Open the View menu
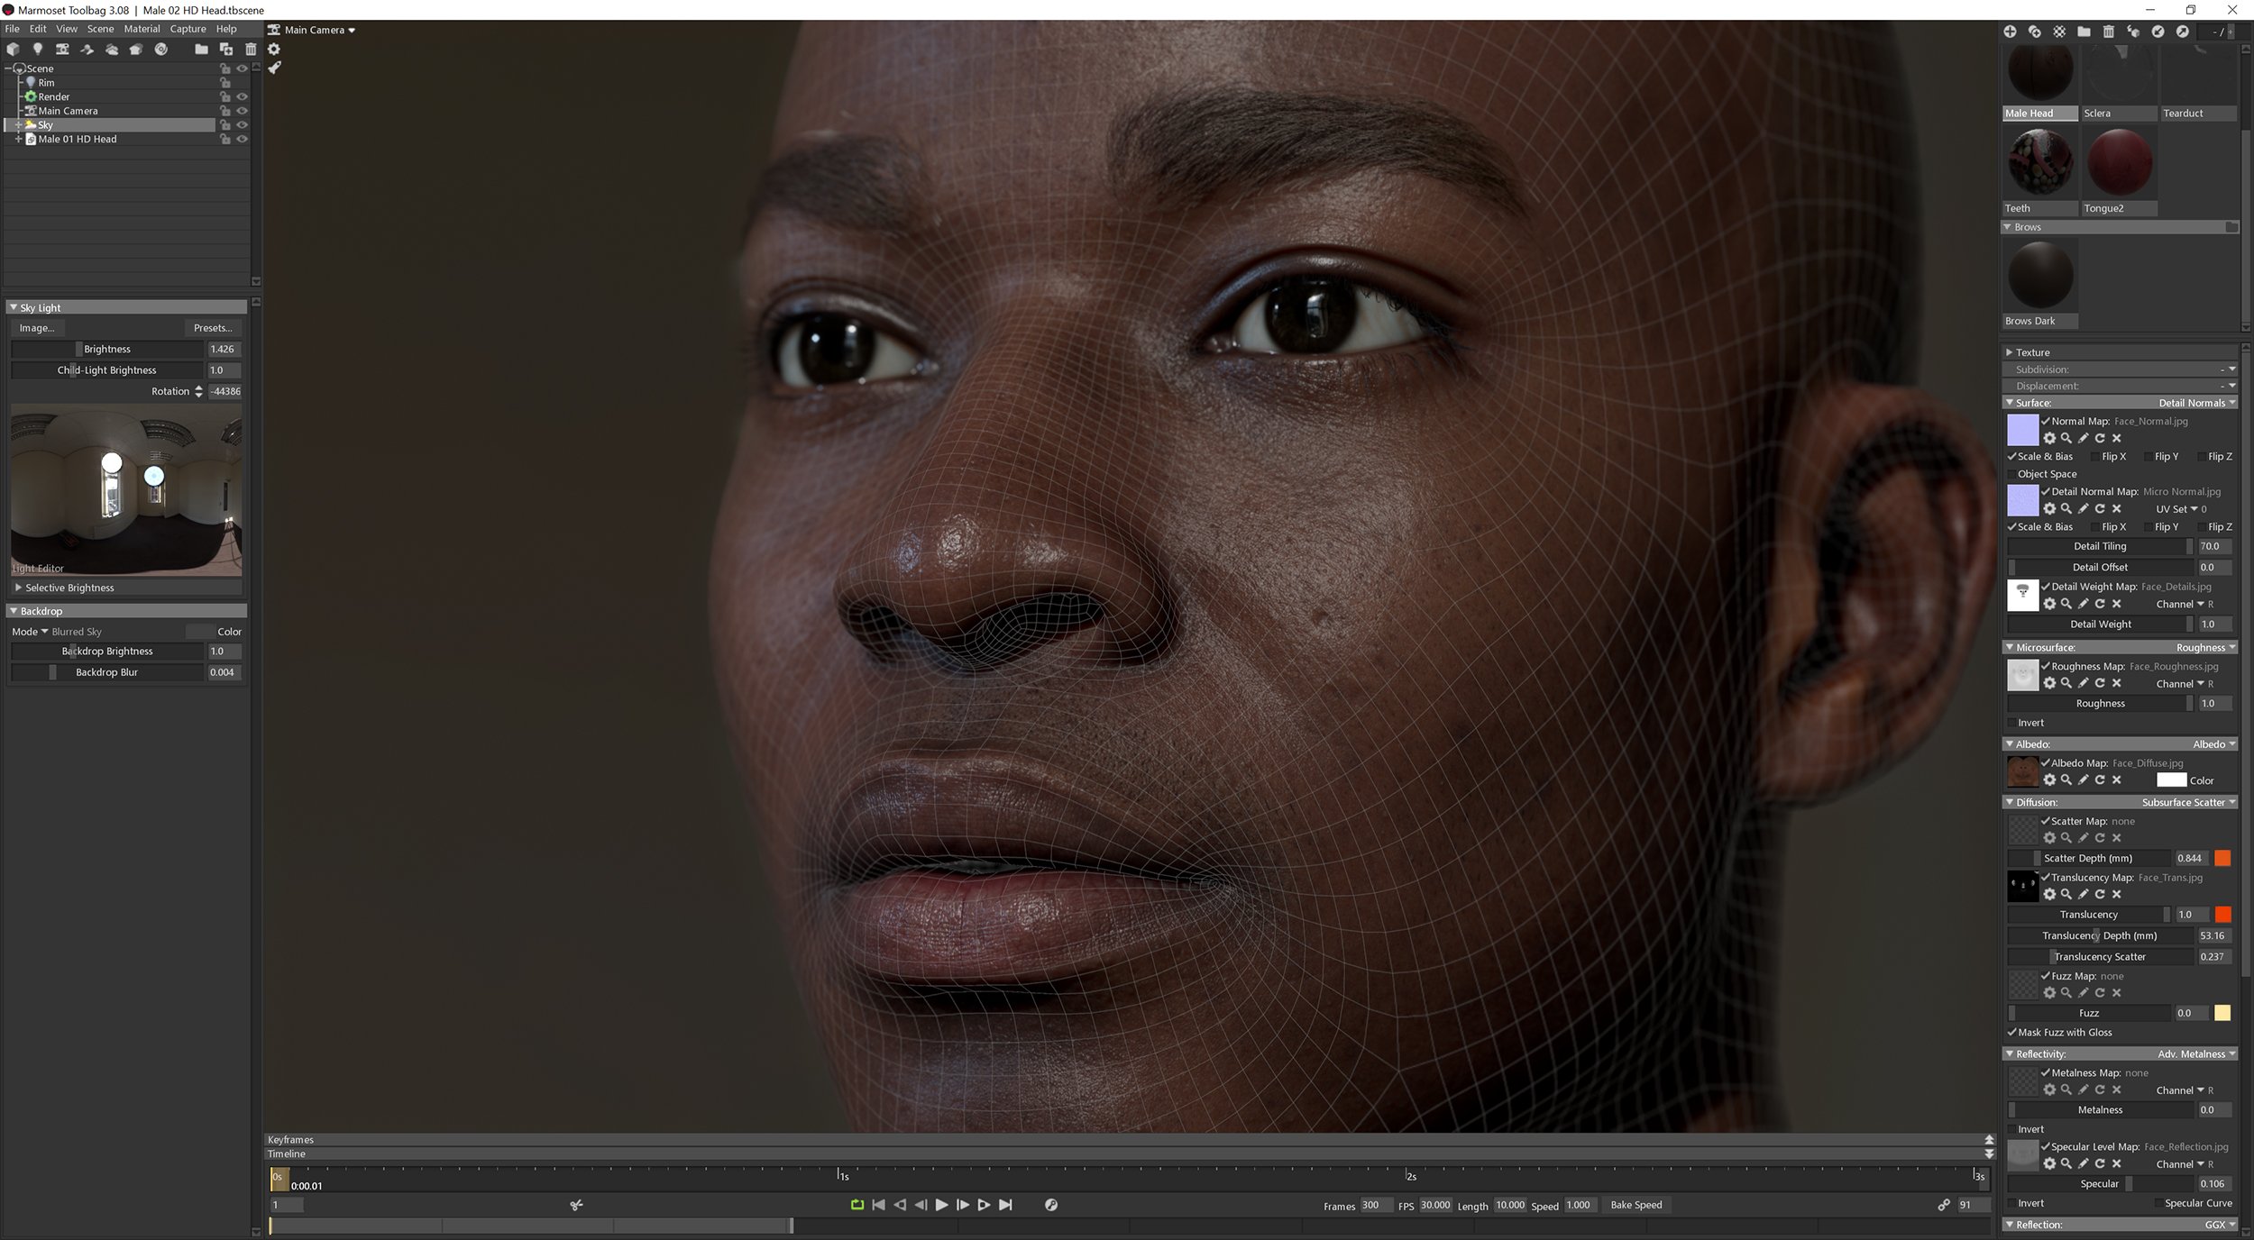Screen dimensions: 2254x1240 coord(67,29)
